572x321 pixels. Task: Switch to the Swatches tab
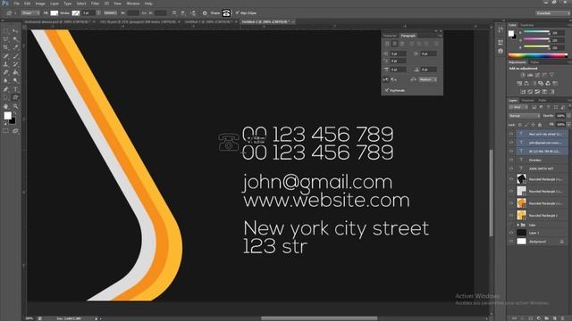(527, 25)
